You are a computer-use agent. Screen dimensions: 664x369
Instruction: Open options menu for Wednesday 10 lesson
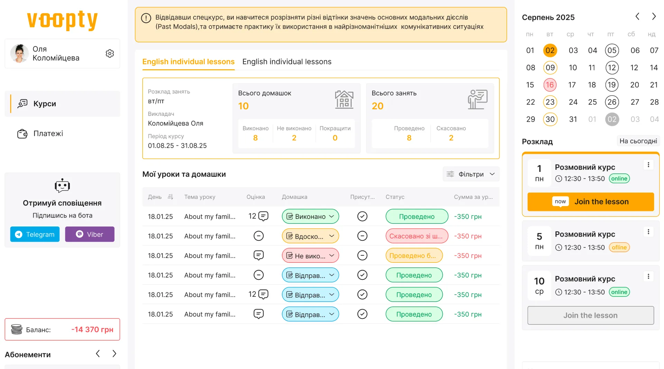click(648, 276)
